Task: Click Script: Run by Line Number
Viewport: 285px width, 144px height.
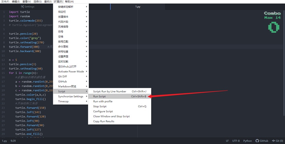Action: pos(110,91)
